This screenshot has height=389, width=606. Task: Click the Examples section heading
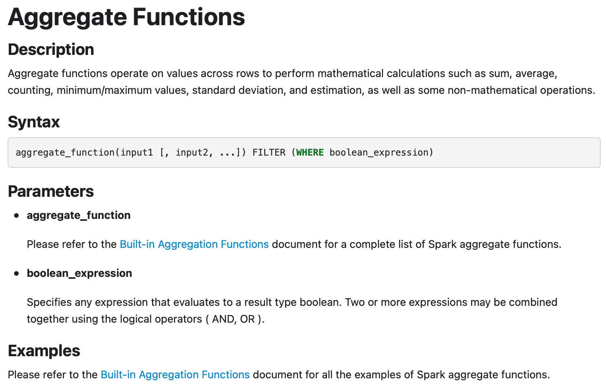pyautogui.click(x=44, y=351)
